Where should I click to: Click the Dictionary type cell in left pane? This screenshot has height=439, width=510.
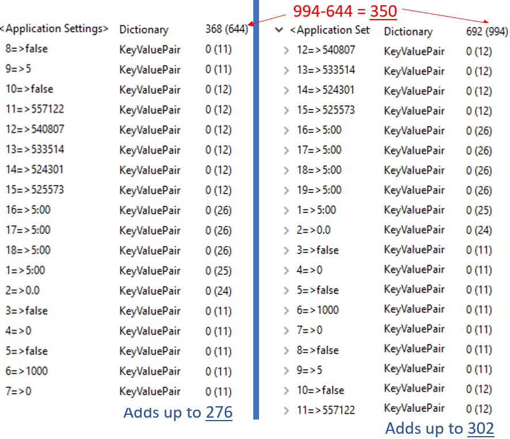tap(143, 29)
